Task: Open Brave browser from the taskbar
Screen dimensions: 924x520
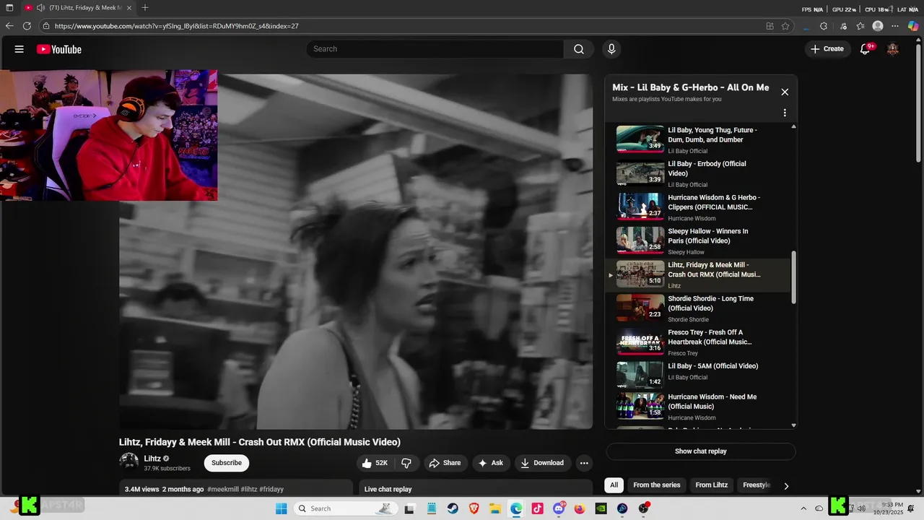Action: 474,508
